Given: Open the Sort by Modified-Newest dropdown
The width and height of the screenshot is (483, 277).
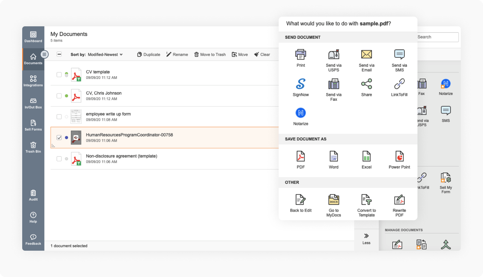Looking at the screenshot, I should pos(105,55).
